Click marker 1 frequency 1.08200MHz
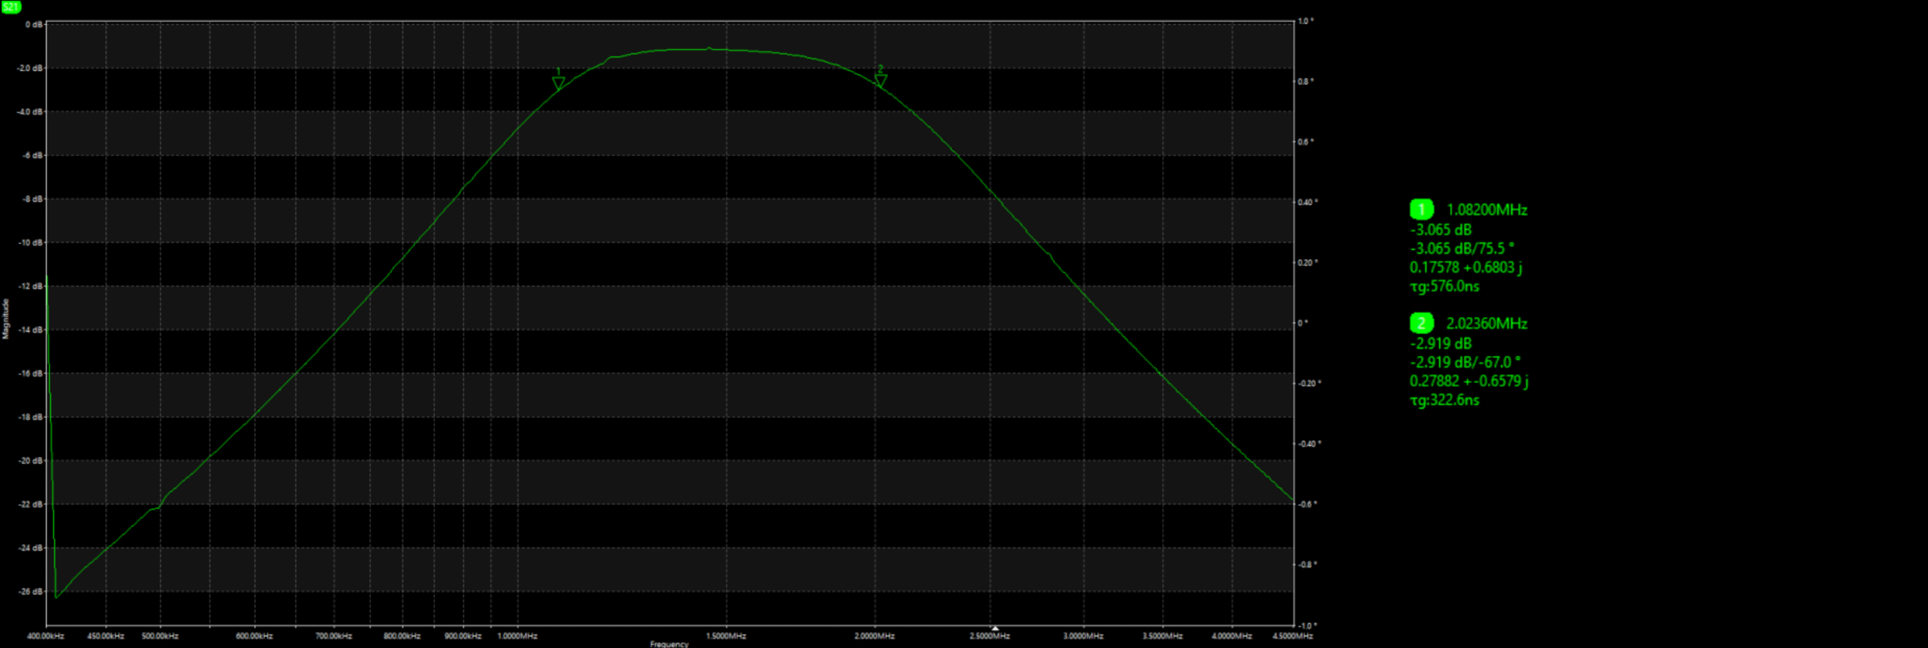This screenshot has width=1928, height=648. tap(1486, 210)
